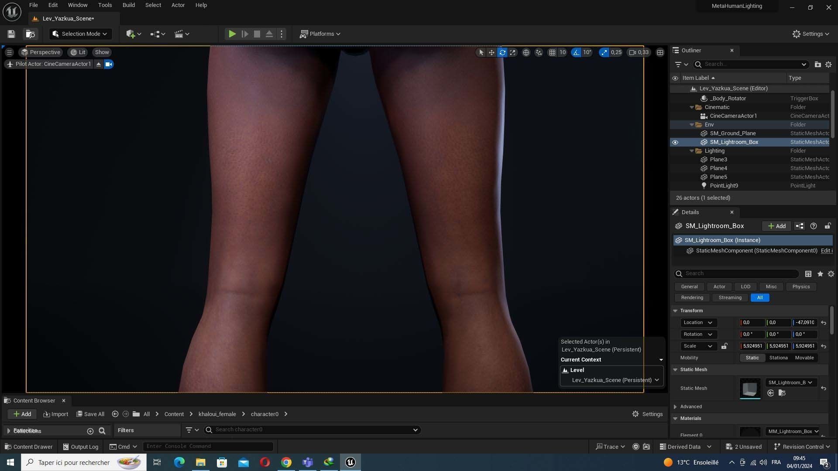Click the eject pilot actor icon
This screenshot has width=838, height=471.
(99, 64)
